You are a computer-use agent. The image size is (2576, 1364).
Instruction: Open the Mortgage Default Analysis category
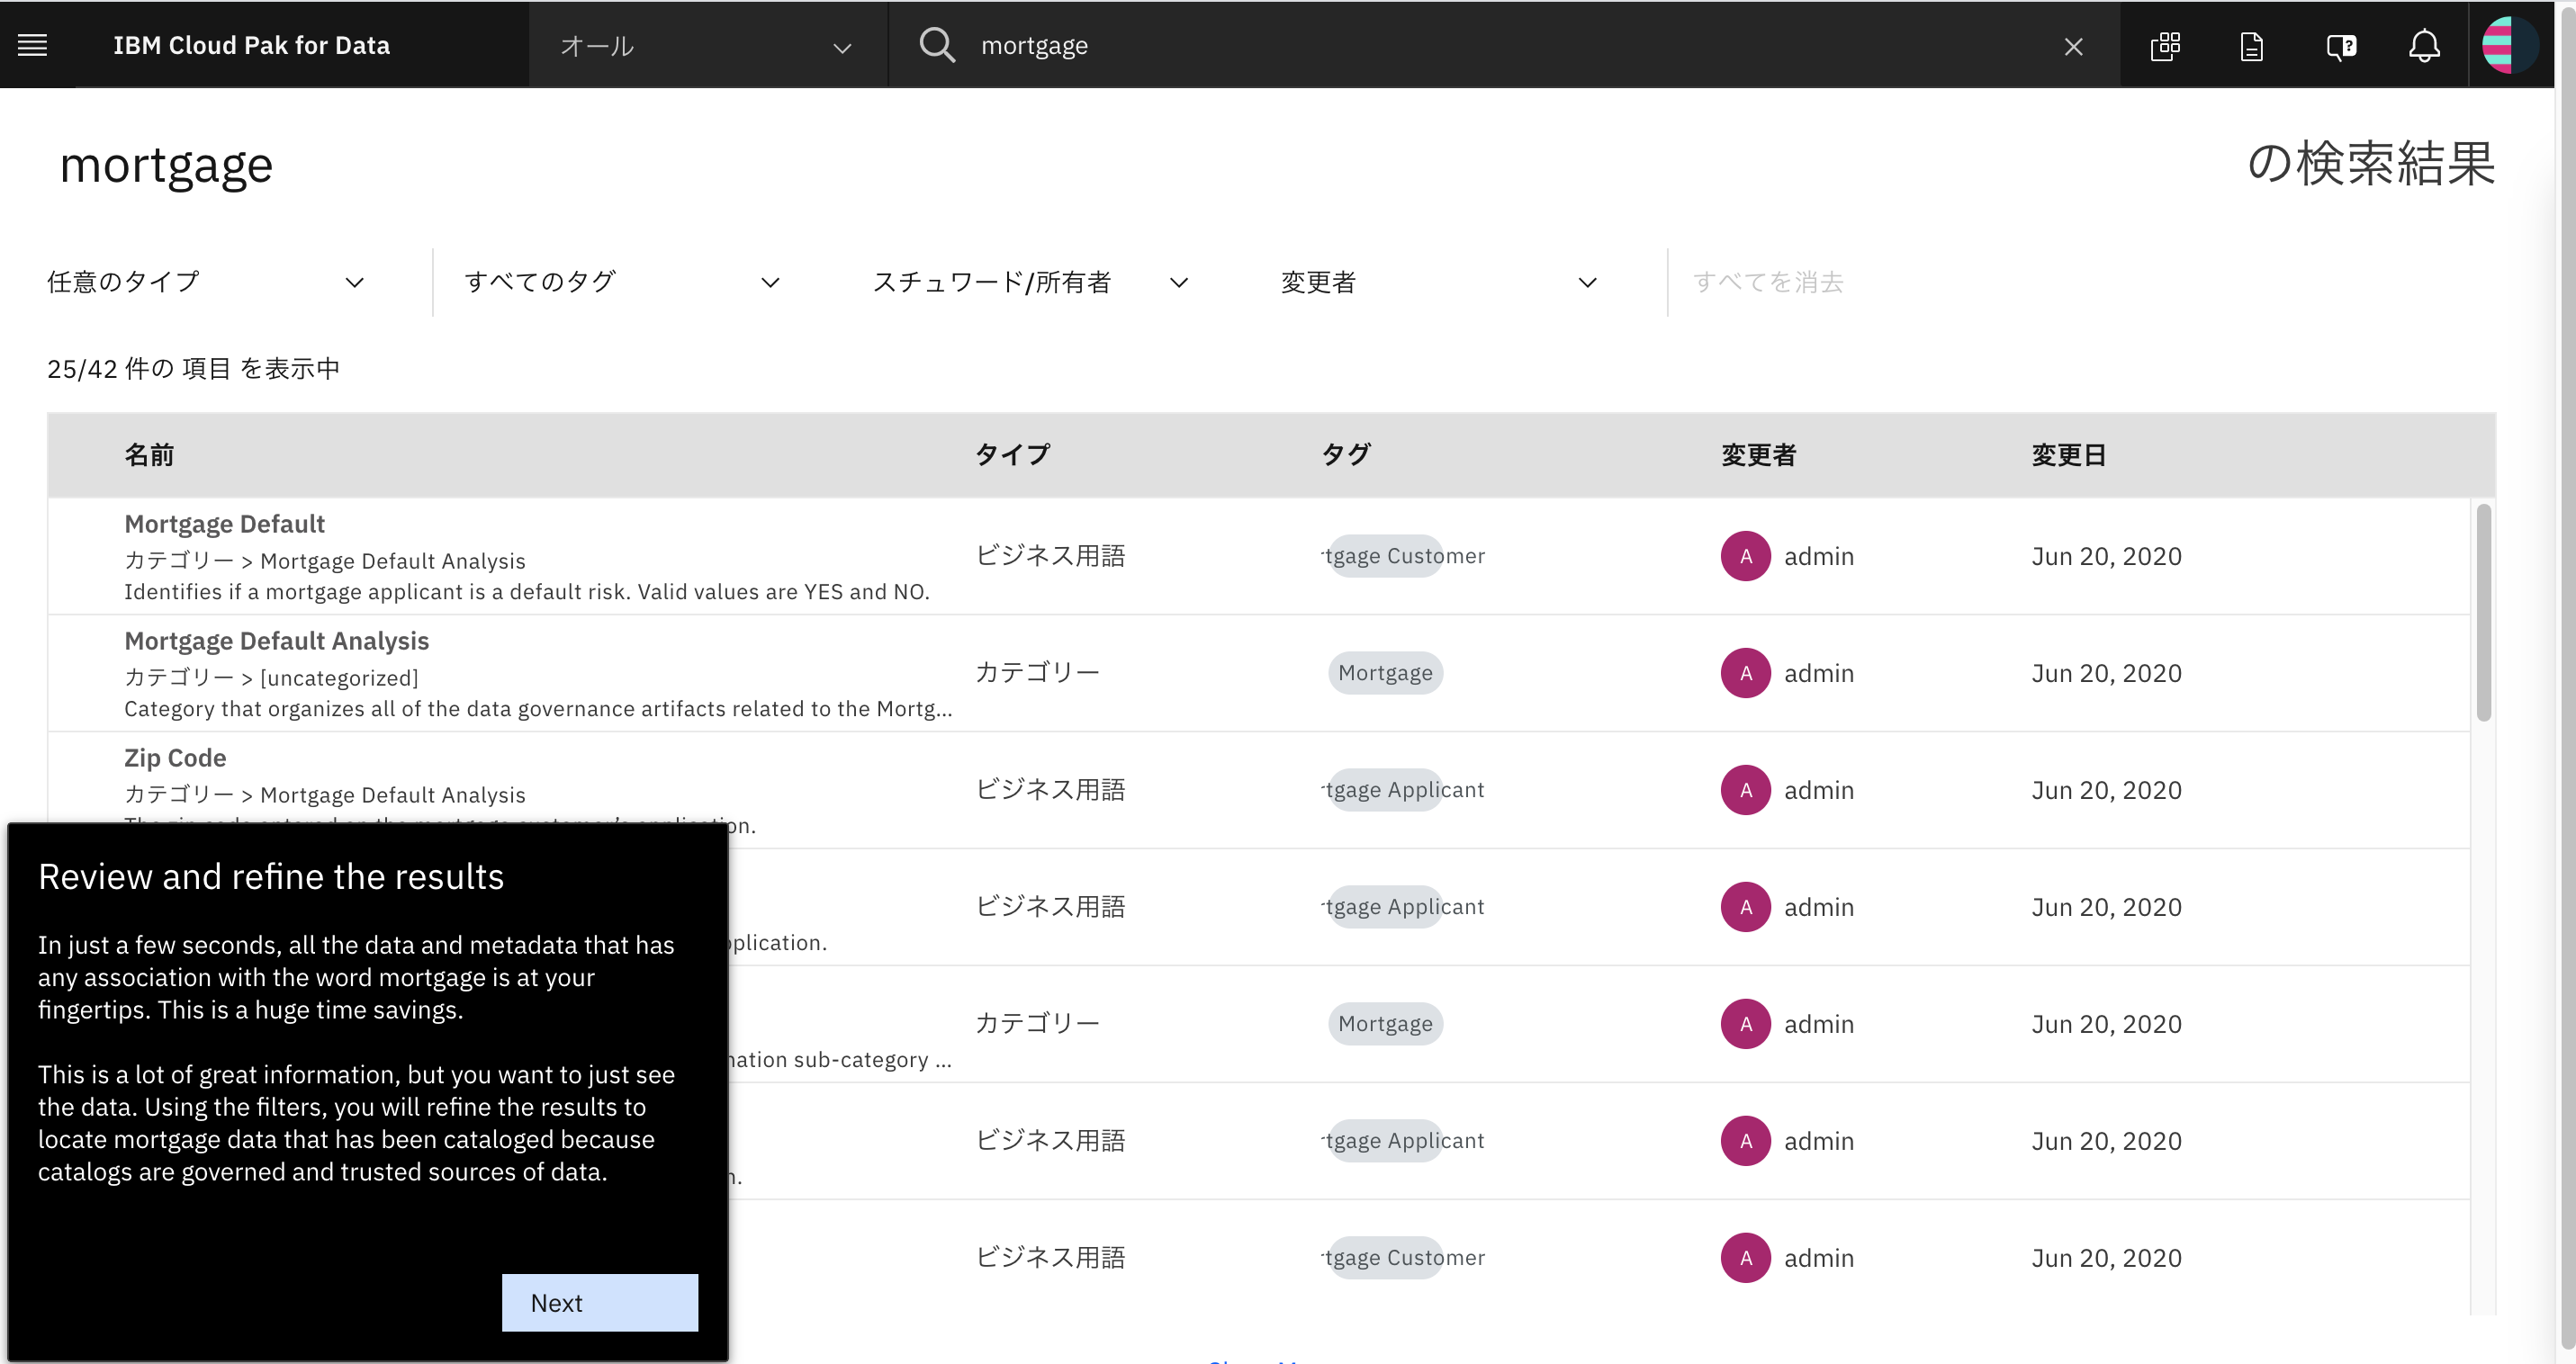tap(277, 640)
